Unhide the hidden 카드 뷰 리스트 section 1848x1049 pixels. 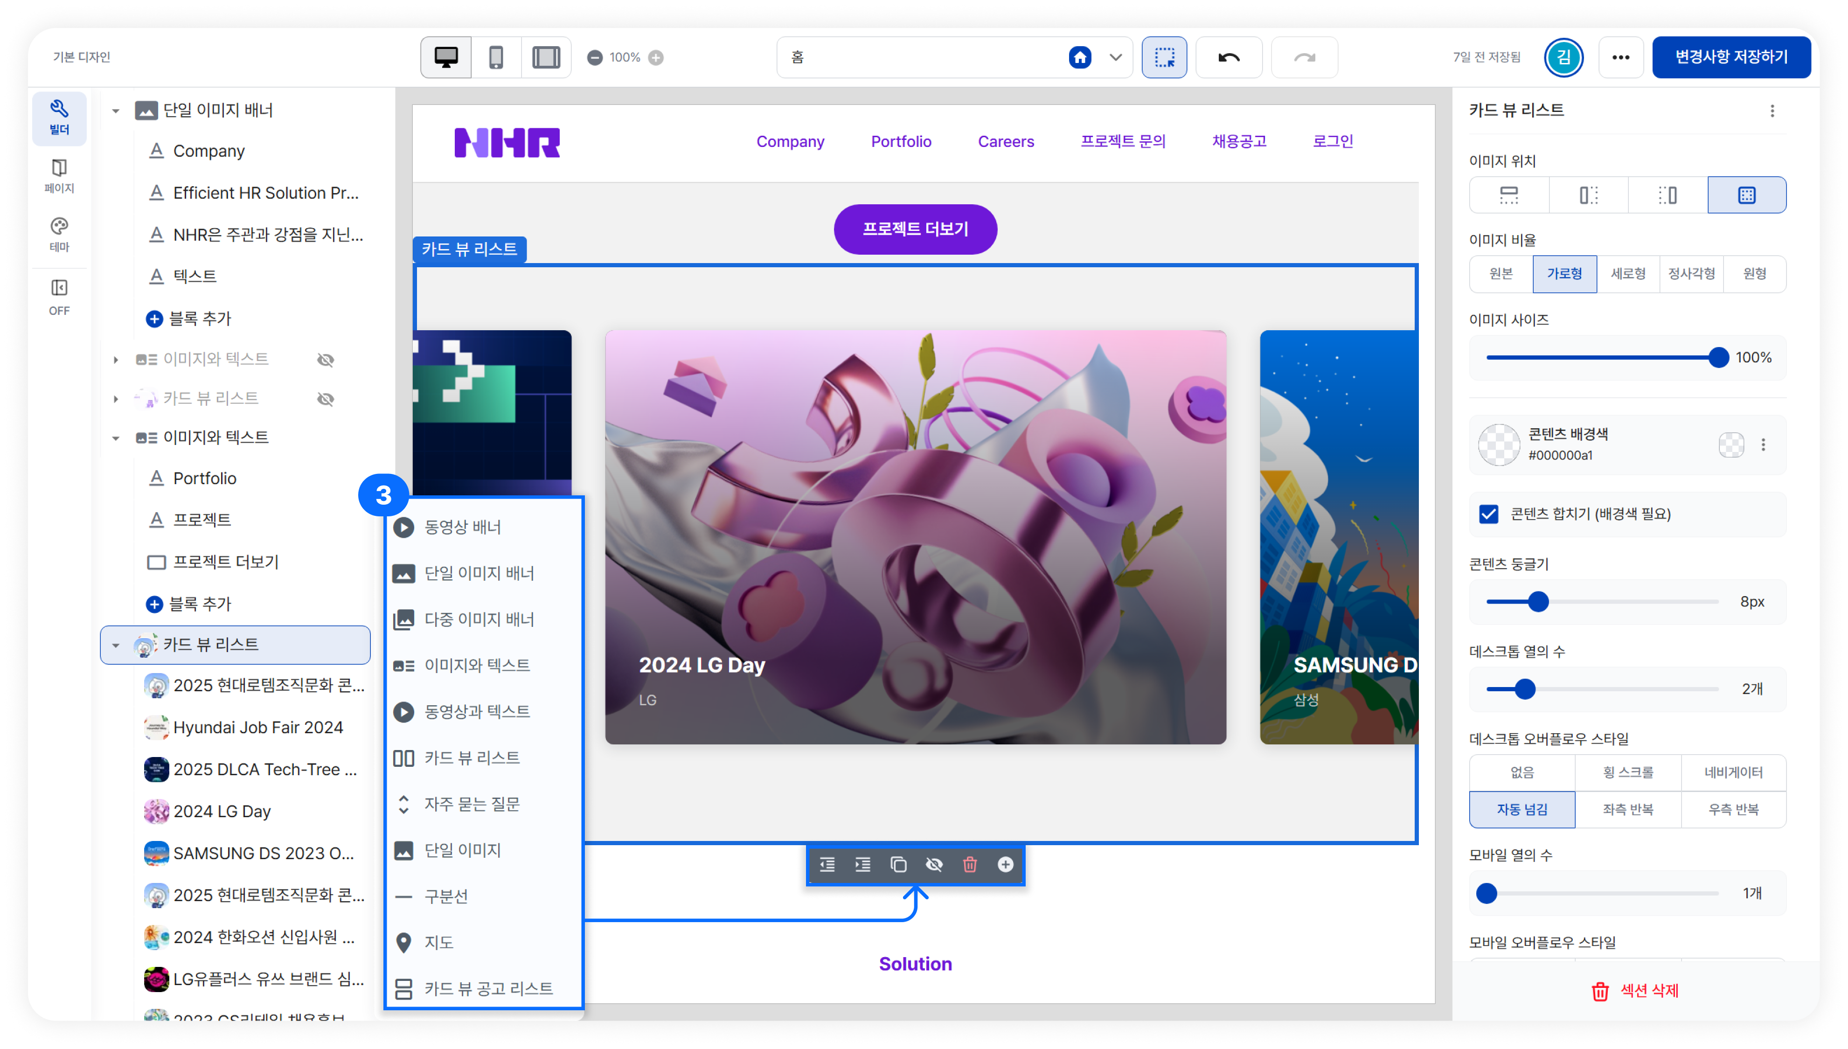(326, 398)
